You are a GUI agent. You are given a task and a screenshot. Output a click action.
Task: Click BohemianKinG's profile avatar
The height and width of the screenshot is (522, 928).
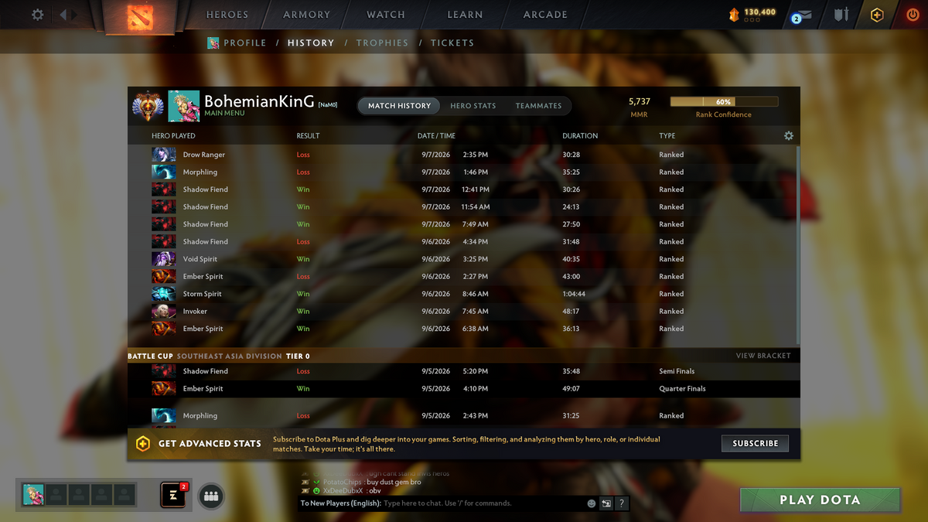click(184, 106)
